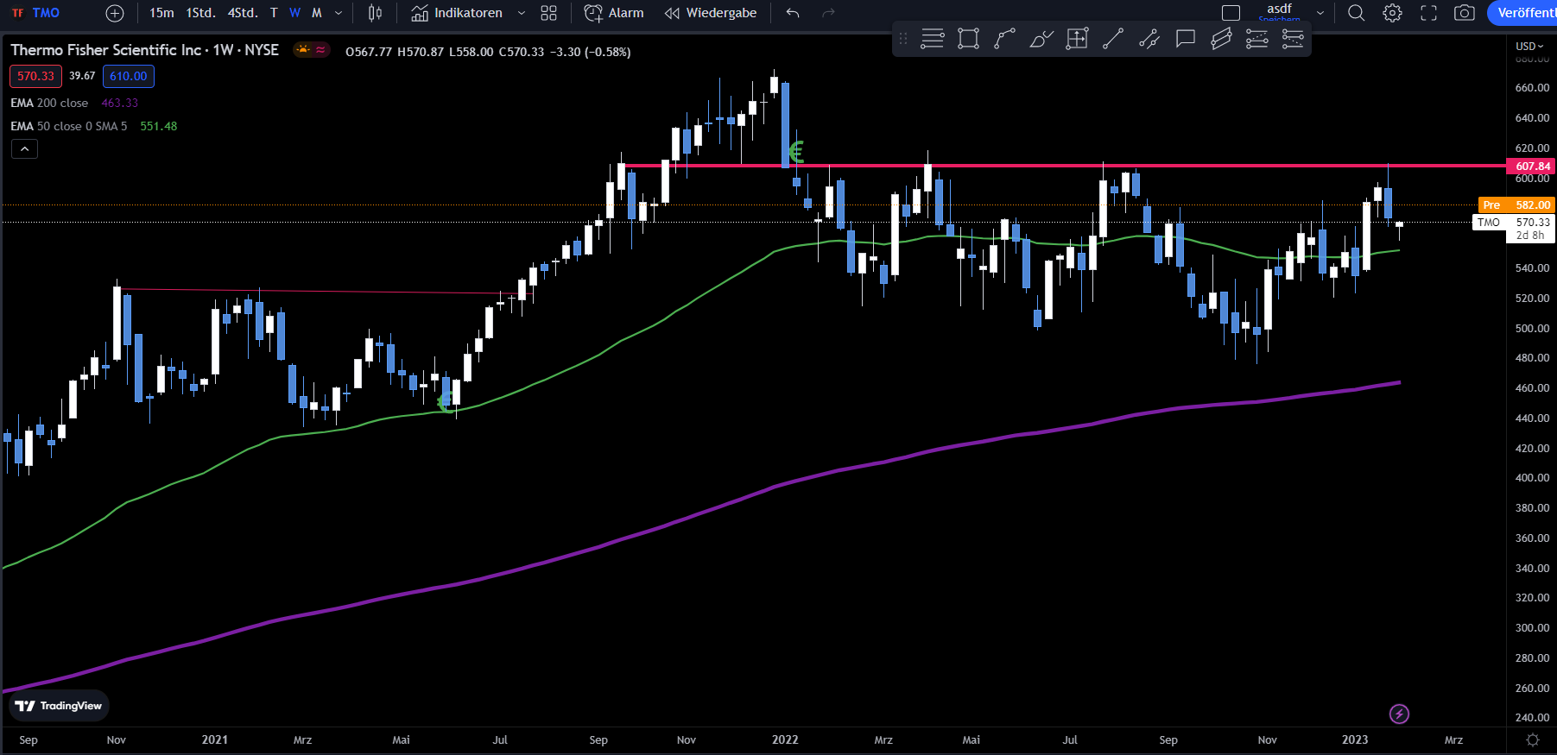
Task: Click the blue 610.00 buy price button
Action: (x=129, y=76)
